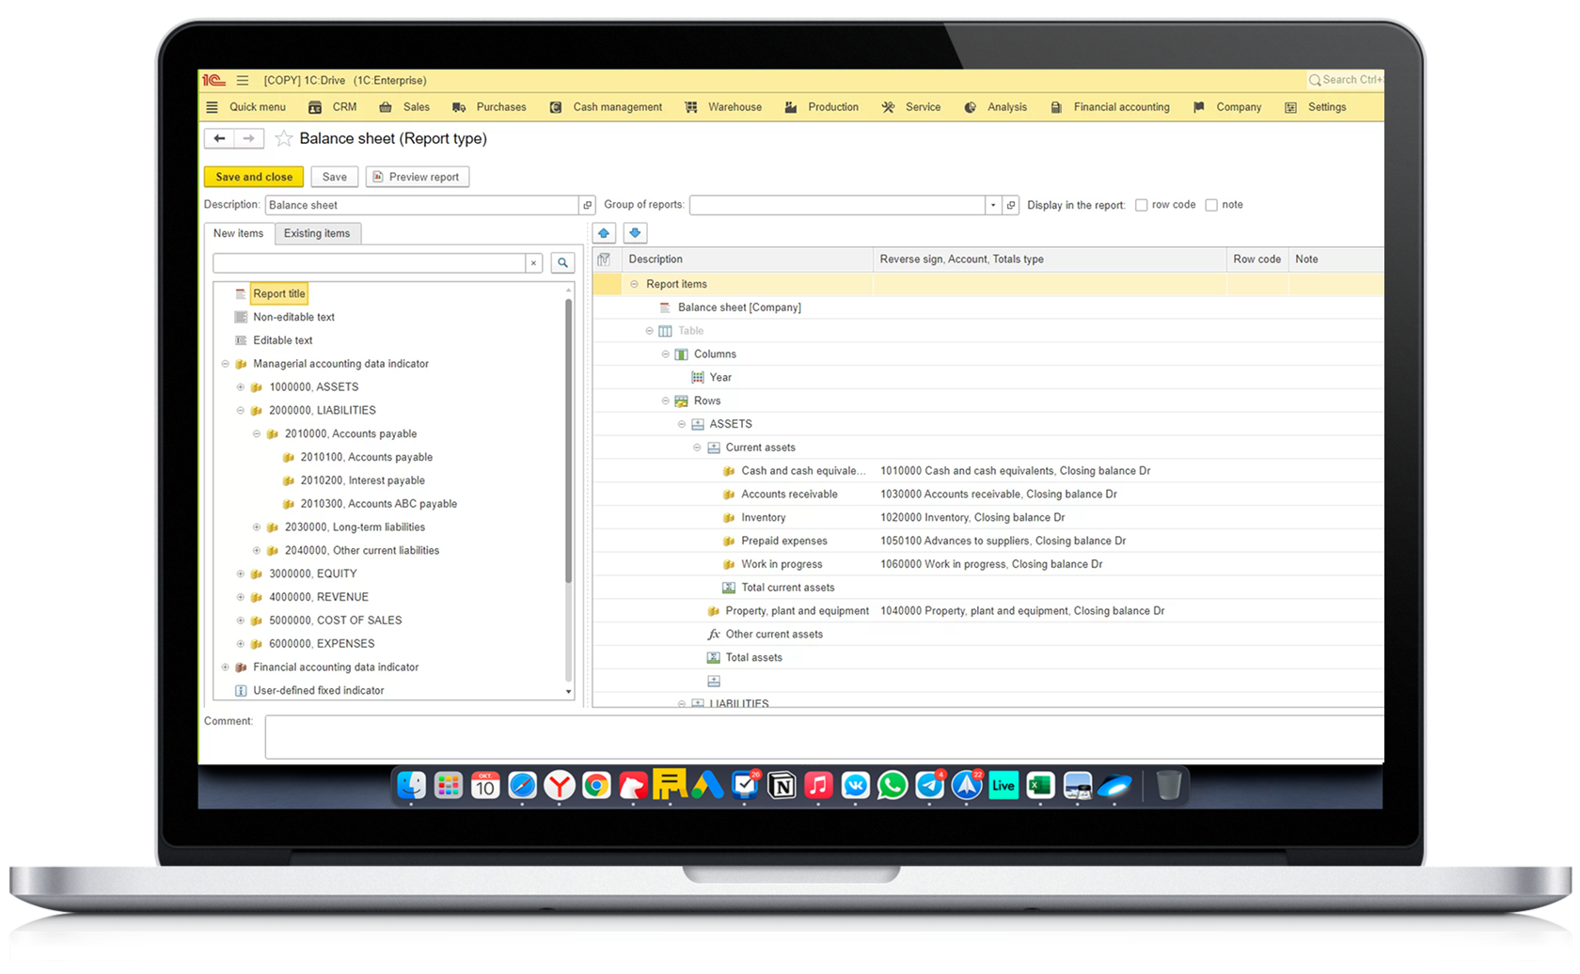This screenshot has width=1580, height=974.
Task: Open WhatsApp from the dock
Action: [x=893, y=785]
